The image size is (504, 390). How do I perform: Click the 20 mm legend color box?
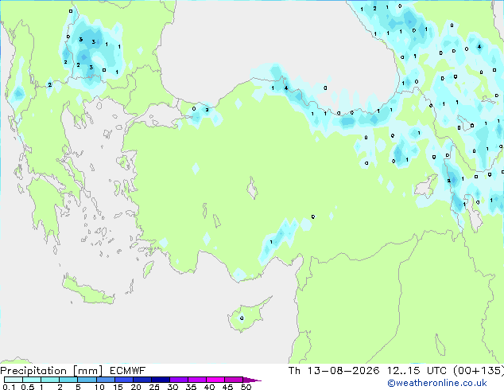pos(142,380)
